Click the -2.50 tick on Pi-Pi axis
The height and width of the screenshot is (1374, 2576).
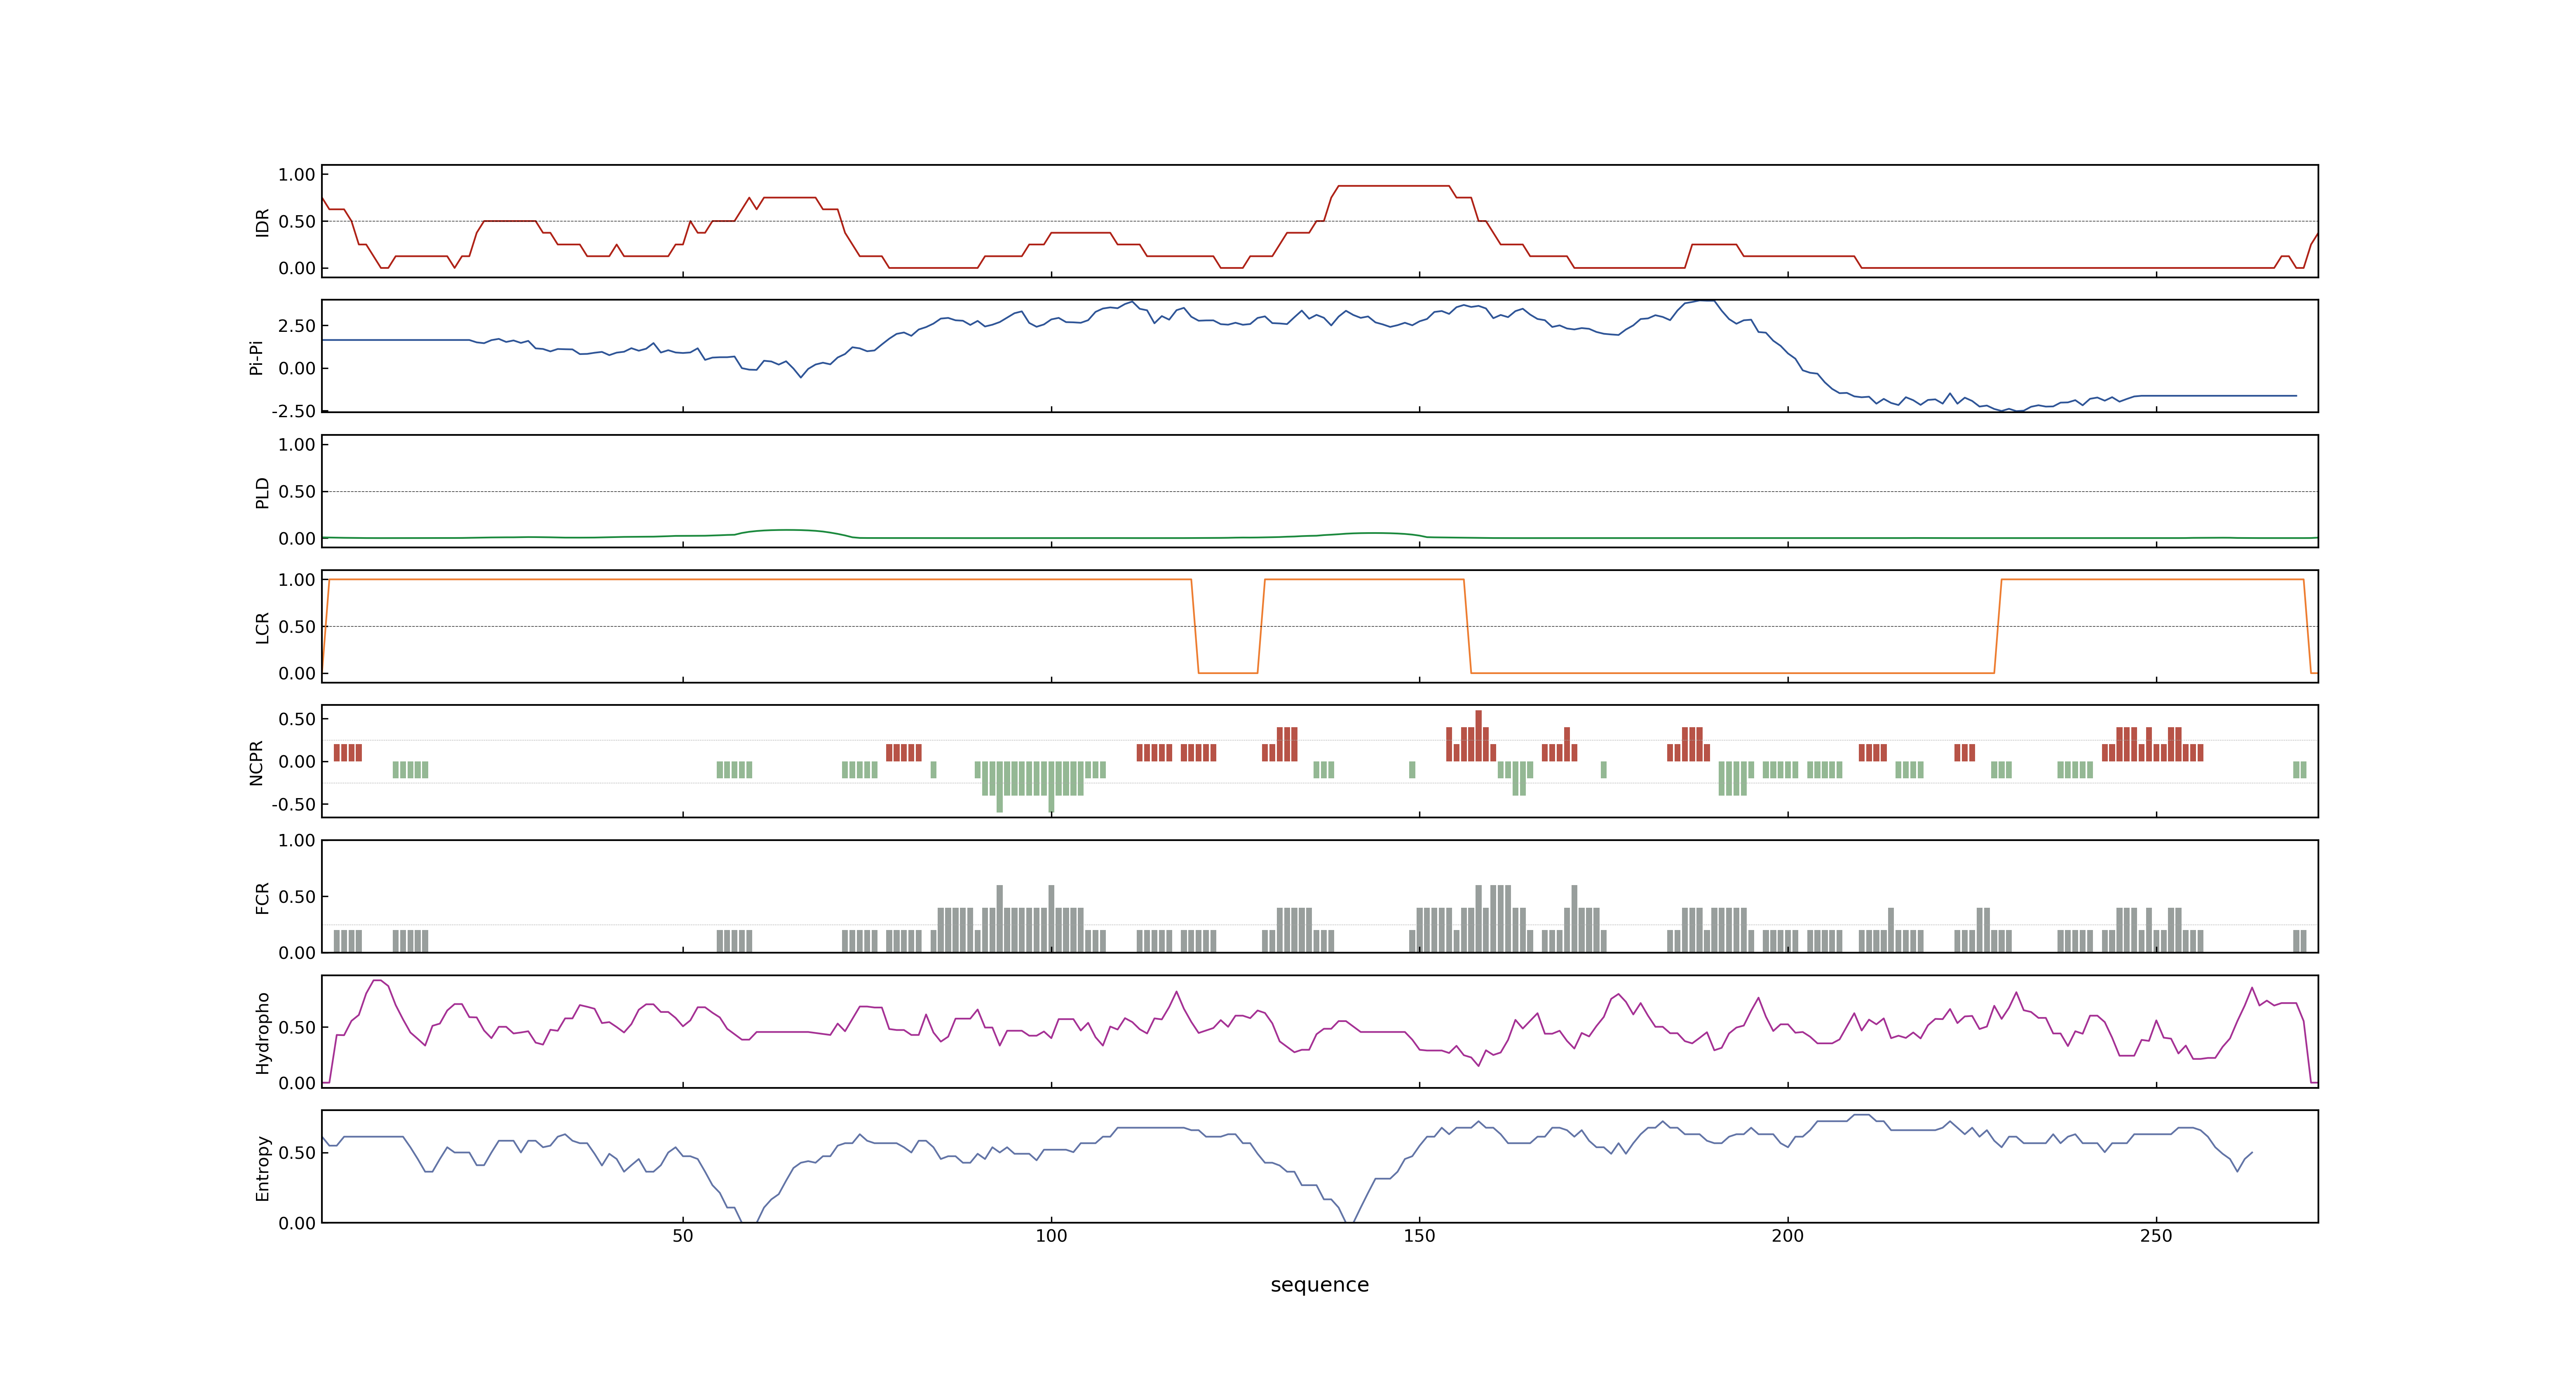tap(293, 411)
